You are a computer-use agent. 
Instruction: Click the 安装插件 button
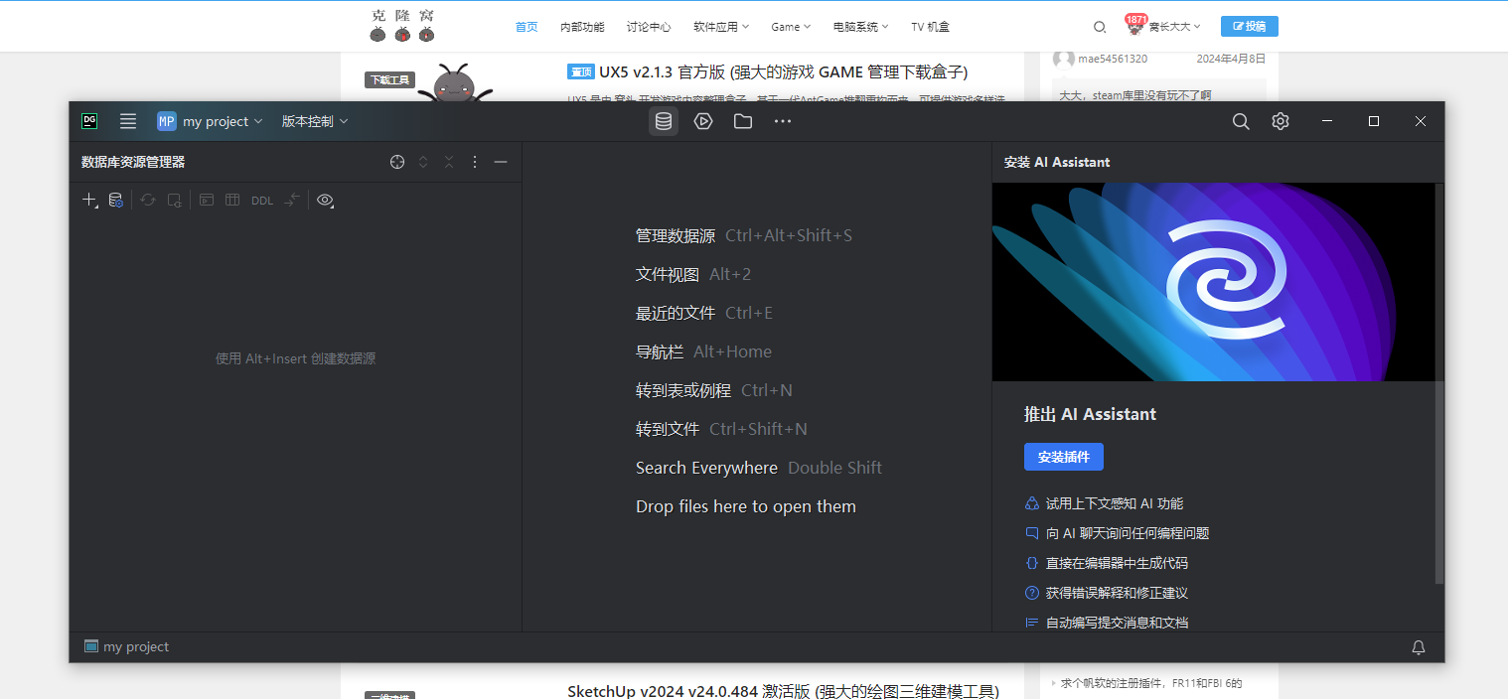[x=1063, y=457]
